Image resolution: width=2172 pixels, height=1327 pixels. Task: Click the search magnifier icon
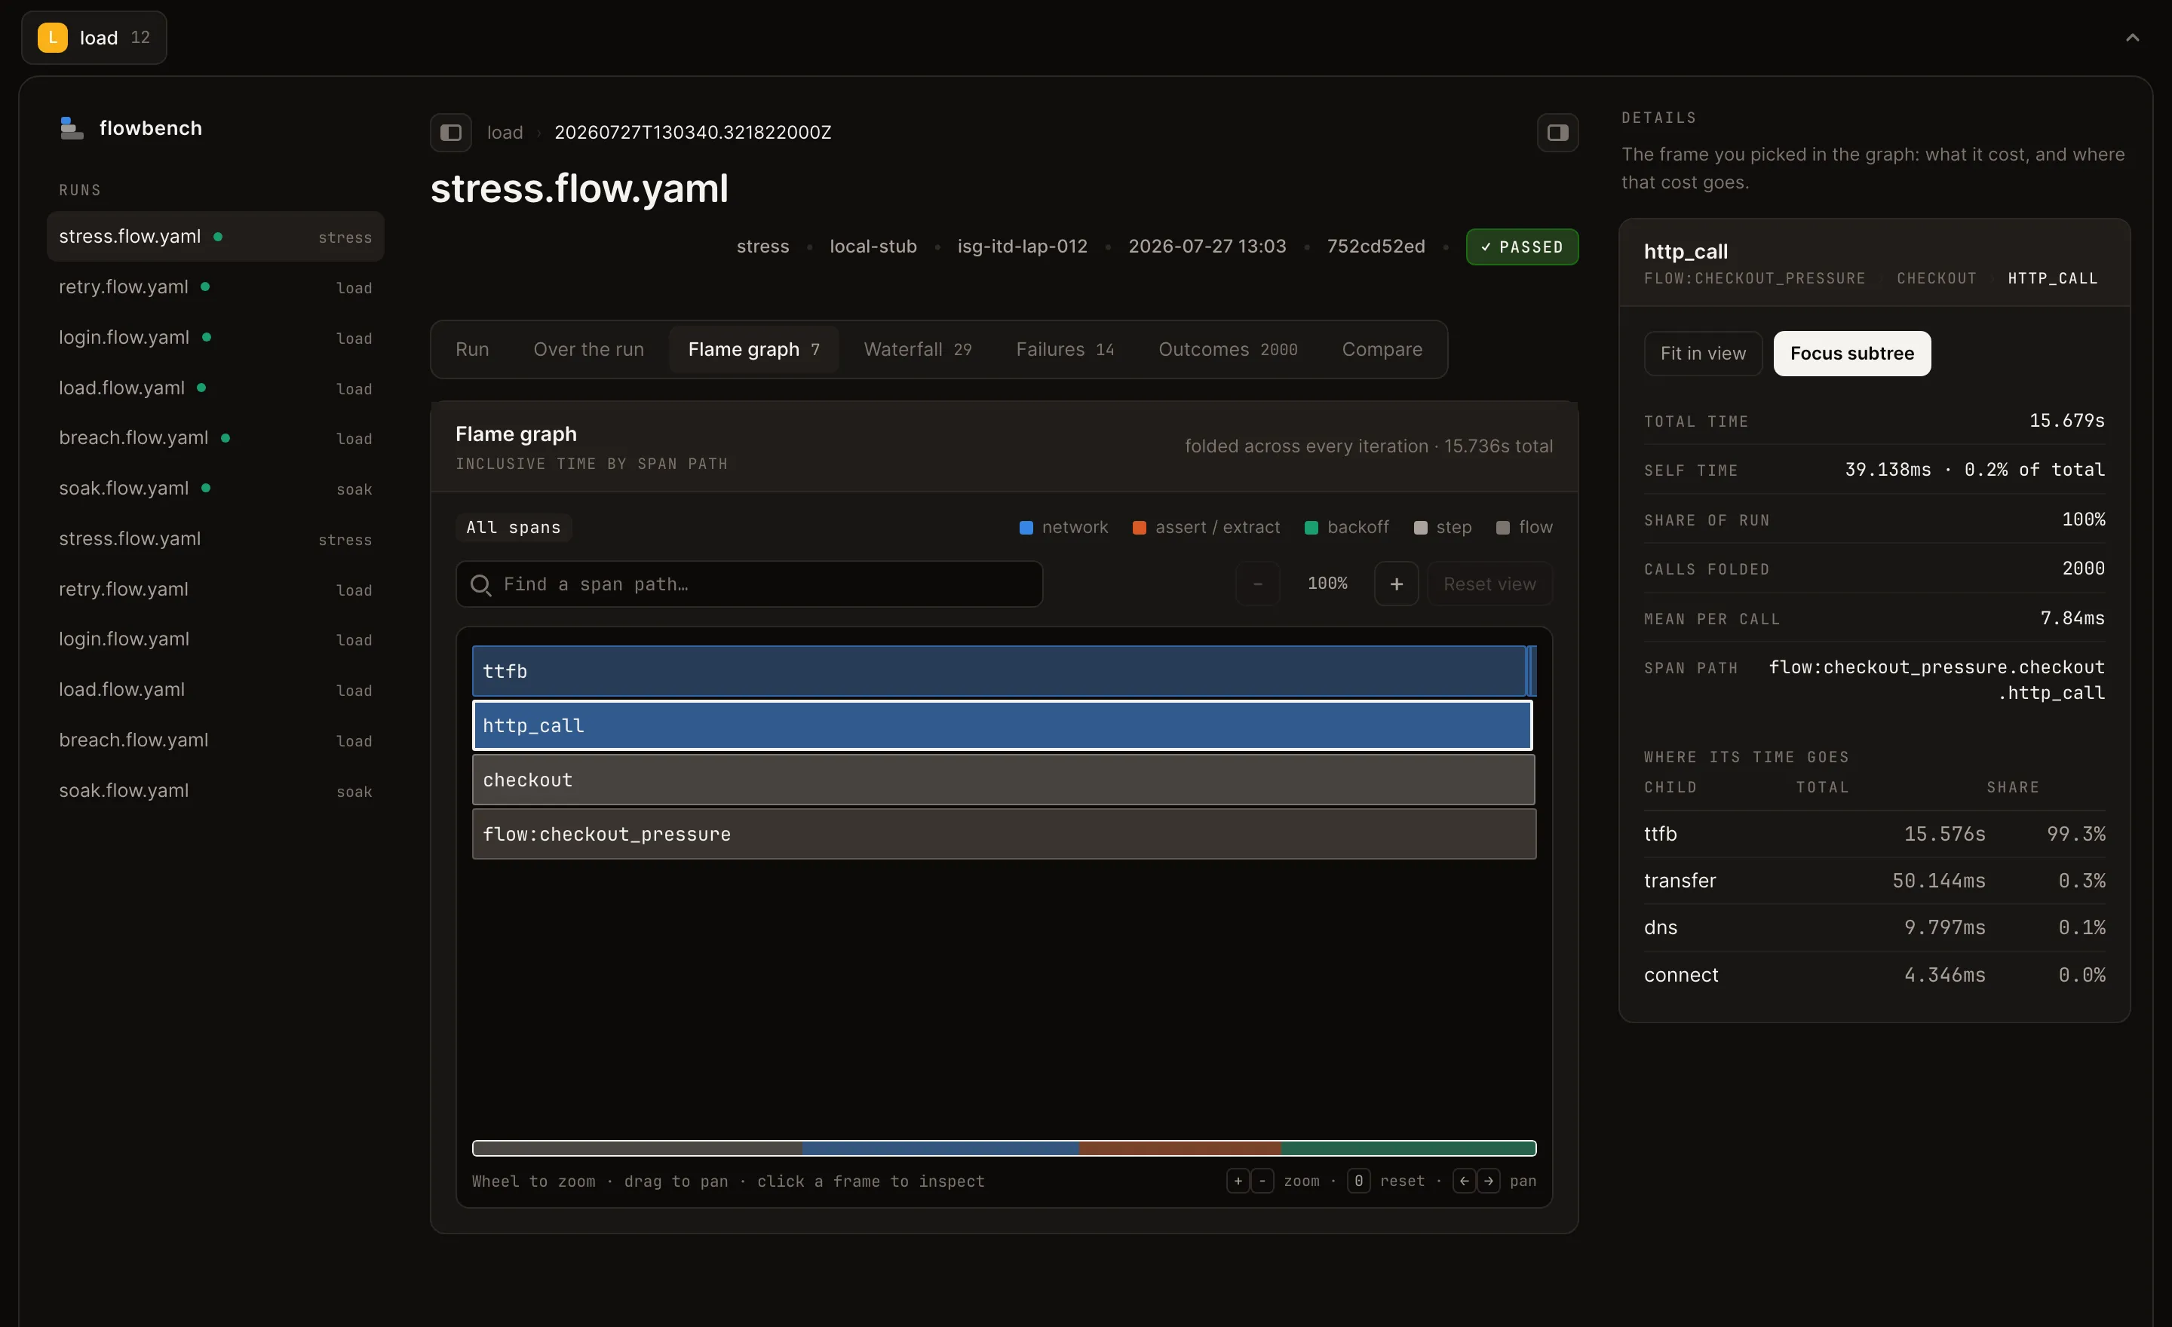(481, 584)
